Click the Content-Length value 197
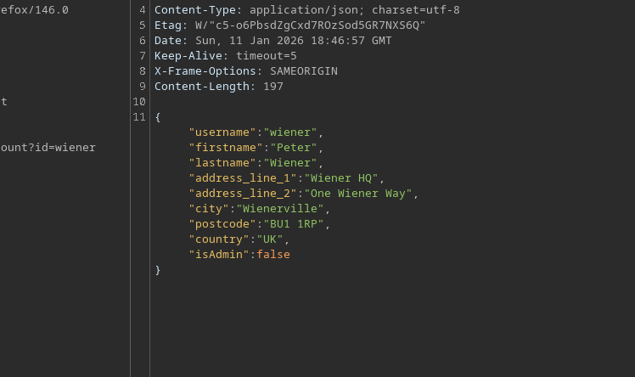 [x=273, y=87]
